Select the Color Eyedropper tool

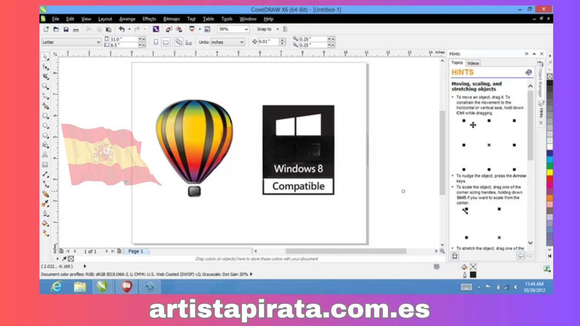tap(45, 204)
